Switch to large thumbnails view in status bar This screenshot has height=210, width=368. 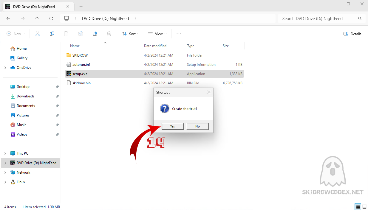click(364, 207)
